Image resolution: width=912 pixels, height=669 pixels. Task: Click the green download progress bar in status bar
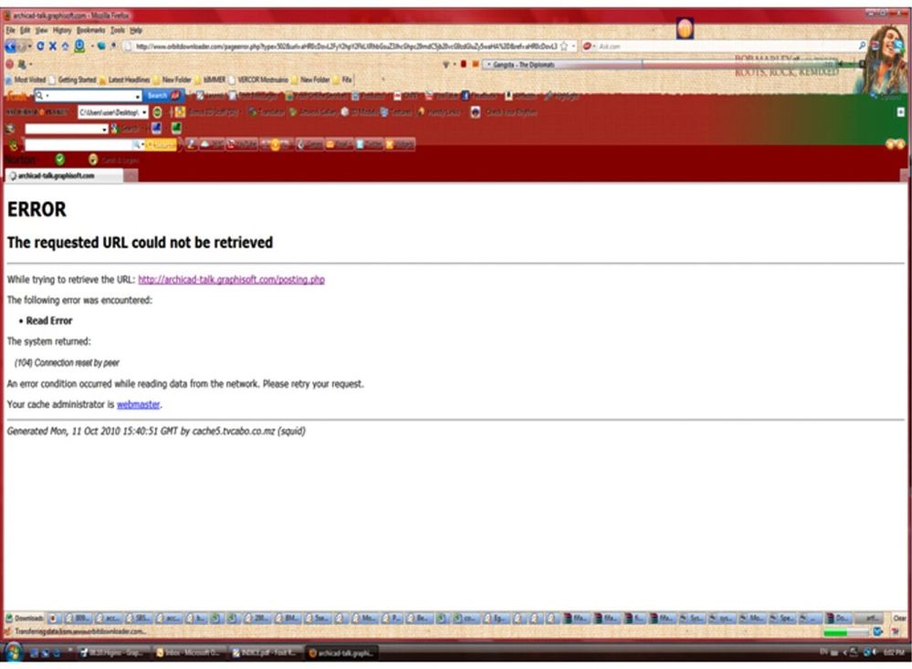(x=845, y=632)
